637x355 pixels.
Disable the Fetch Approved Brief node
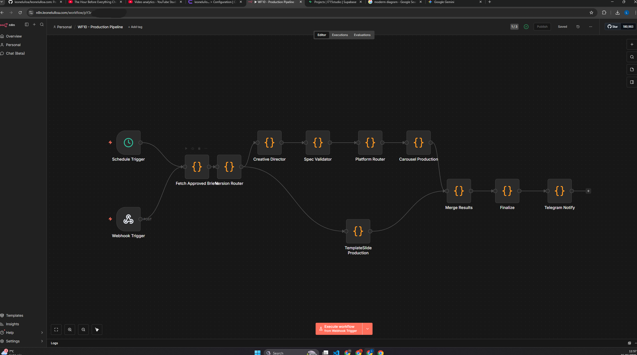pos(192,148)
